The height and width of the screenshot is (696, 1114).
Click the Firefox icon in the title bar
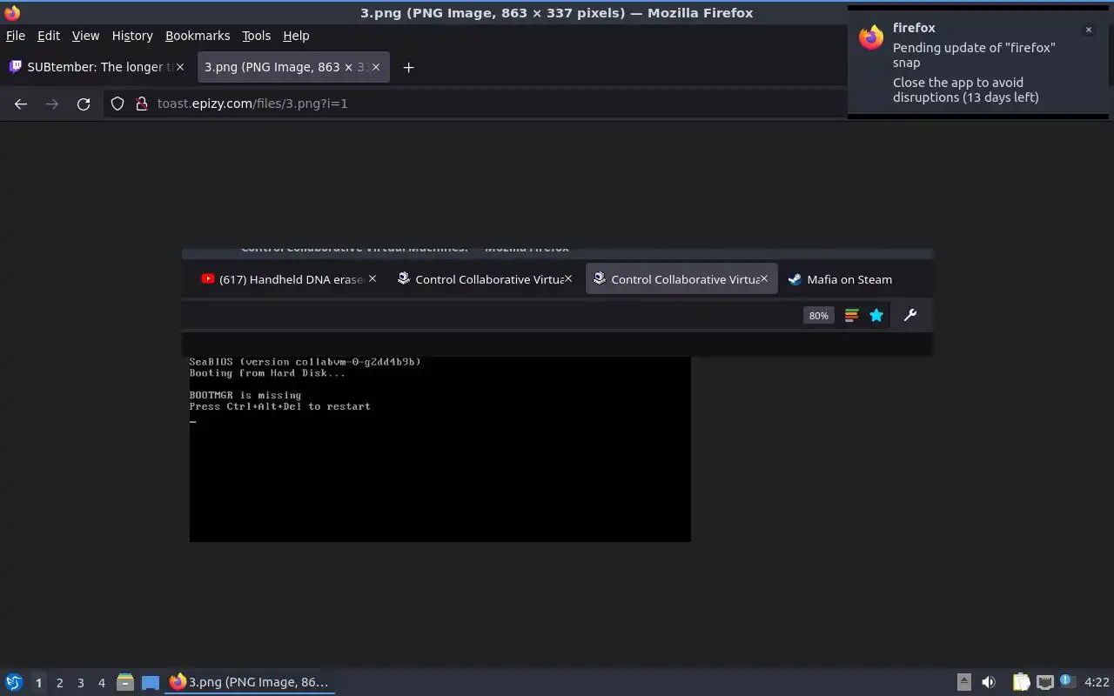click(x=11, y=12)
